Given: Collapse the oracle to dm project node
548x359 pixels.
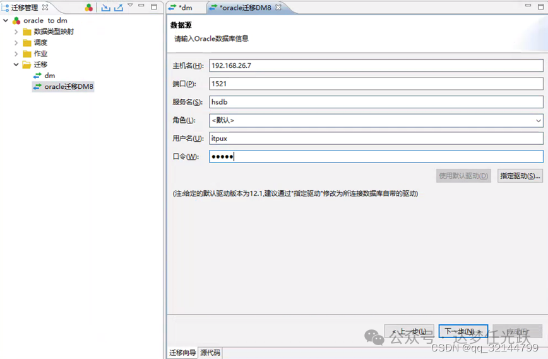Looking at the screenshot, I should point(6,21).
